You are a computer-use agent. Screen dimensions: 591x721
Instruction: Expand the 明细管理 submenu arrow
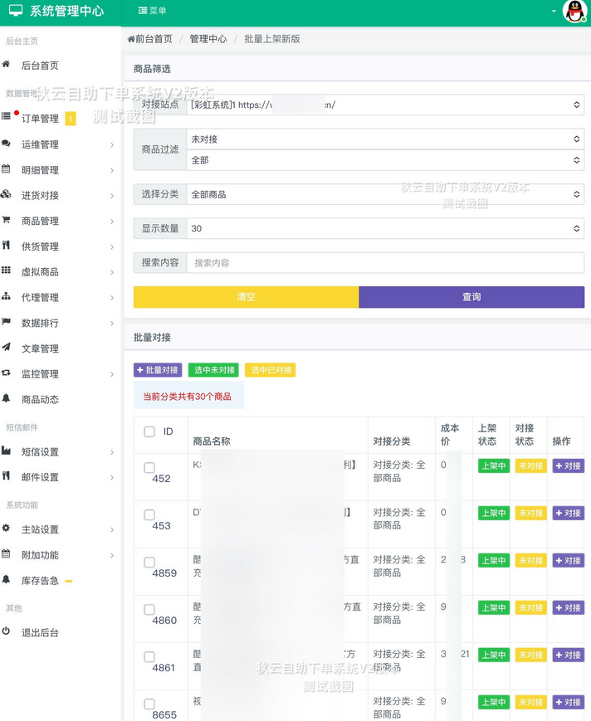(x=112, y=171)
